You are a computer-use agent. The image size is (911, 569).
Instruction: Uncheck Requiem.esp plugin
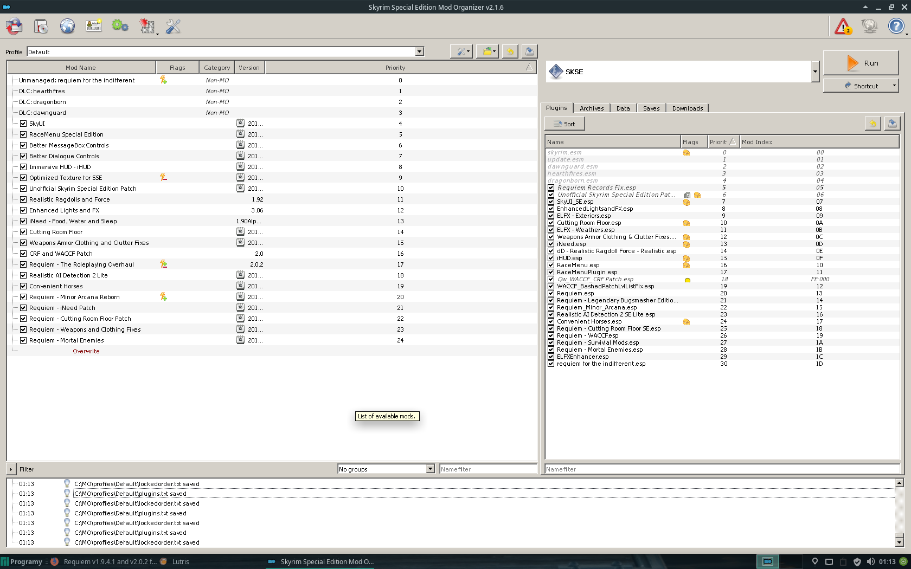pos(551,293)
